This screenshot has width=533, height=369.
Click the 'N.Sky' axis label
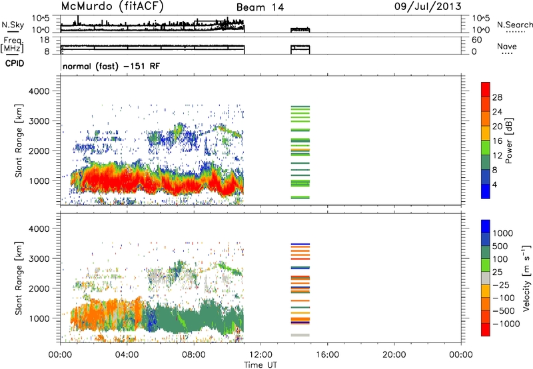coord(13,25)
